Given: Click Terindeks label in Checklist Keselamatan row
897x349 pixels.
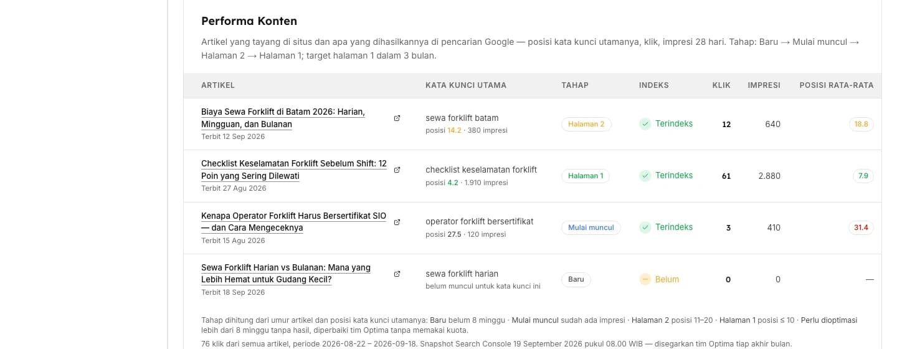Looking at the screenshot, I should tap(674, 176).
